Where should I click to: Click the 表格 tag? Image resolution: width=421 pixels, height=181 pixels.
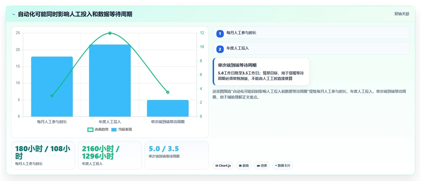[244, 166]
